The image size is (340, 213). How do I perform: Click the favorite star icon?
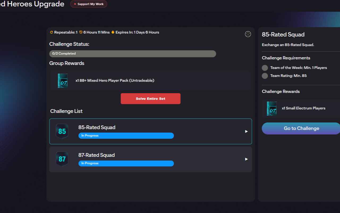point(248,34)
